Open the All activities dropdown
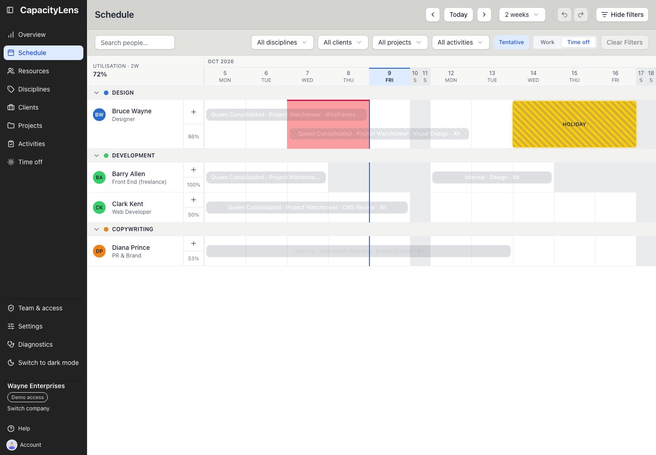 [x=460, y=42]
